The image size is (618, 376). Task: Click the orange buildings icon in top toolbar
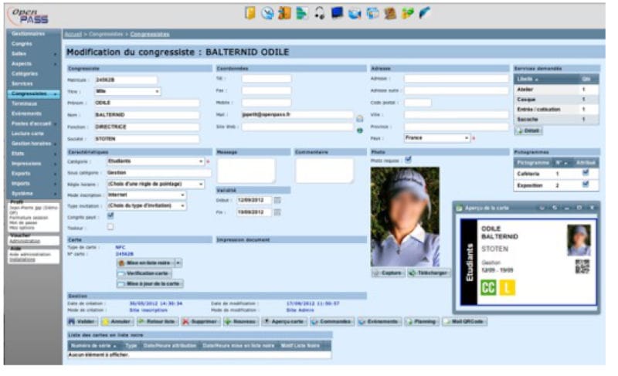pos(284,13)
